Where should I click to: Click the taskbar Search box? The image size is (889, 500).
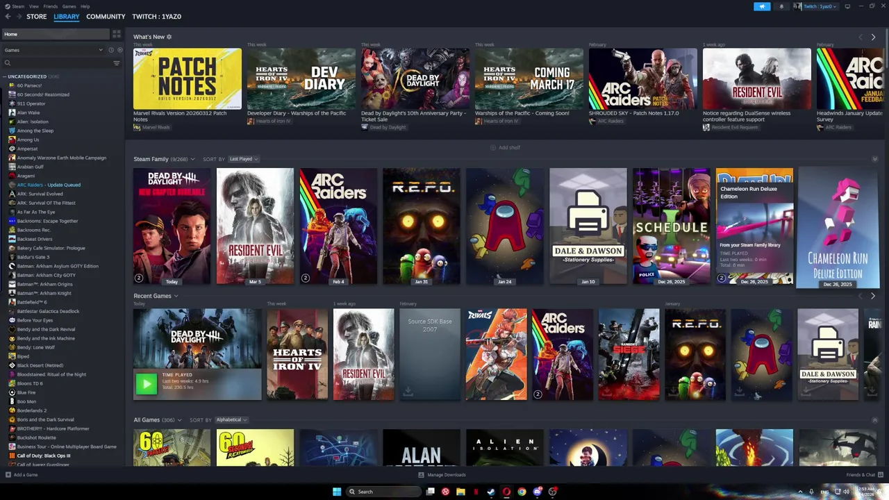click(384, 492)
